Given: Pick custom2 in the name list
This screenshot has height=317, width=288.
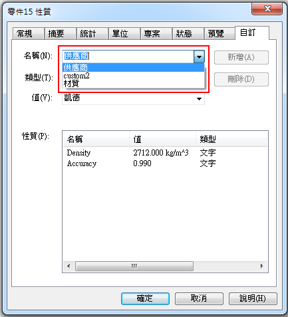Looking at the screenshot, I should point(133,76).
